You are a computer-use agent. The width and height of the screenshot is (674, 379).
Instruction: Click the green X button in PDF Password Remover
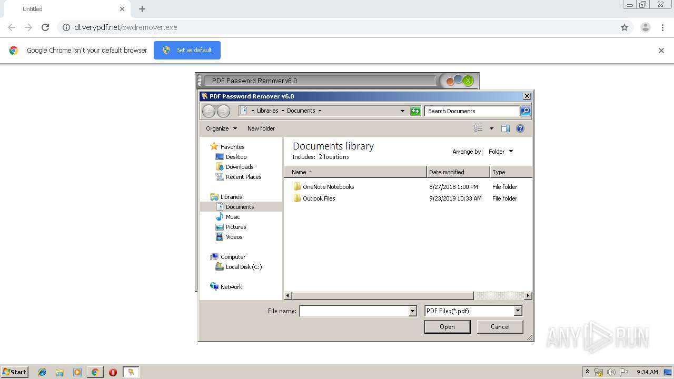(x=468, y=81)
